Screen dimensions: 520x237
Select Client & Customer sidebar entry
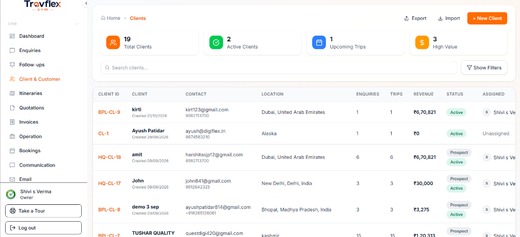[x=40, y=79]
